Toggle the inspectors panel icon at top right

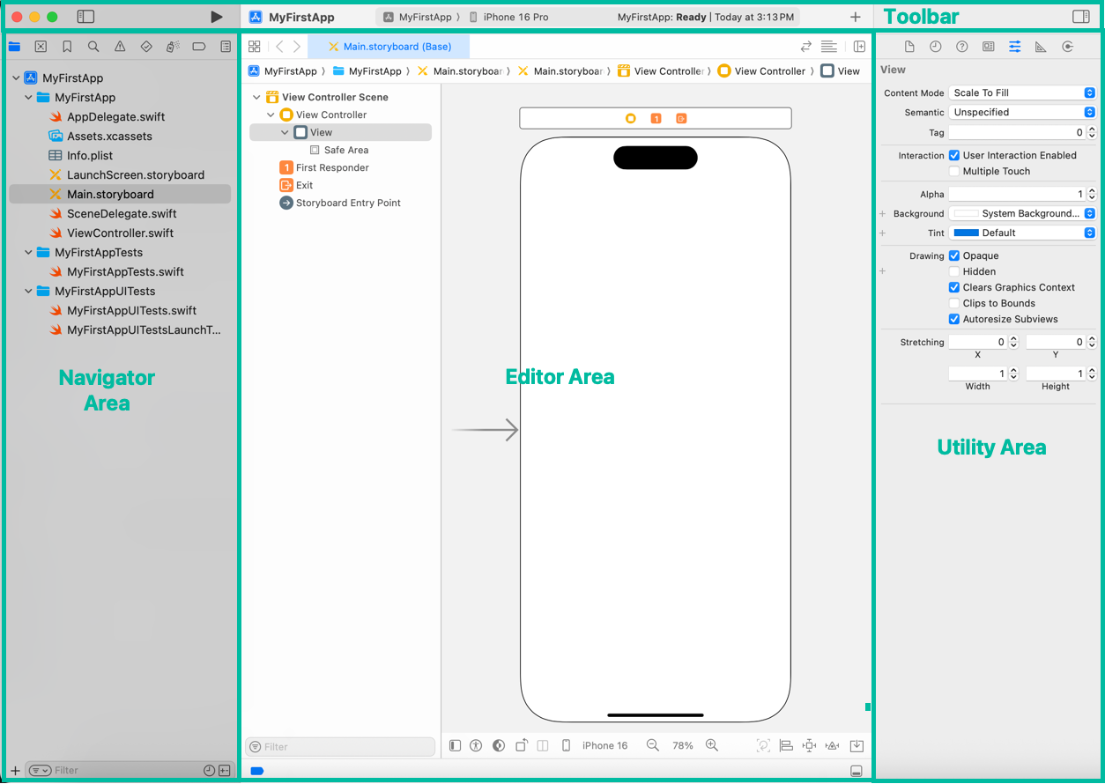1080,17
